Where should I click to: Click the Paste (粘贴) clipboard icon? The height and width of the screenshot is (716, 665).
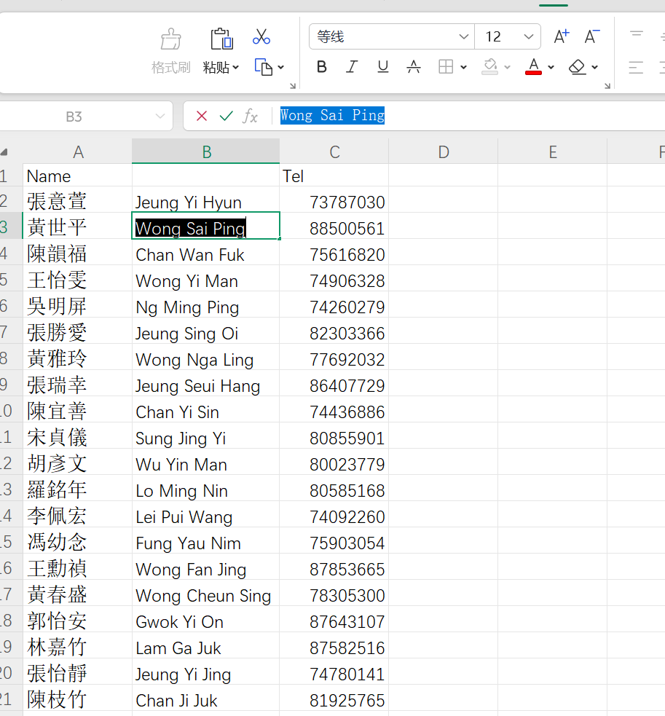click(221, 39)
